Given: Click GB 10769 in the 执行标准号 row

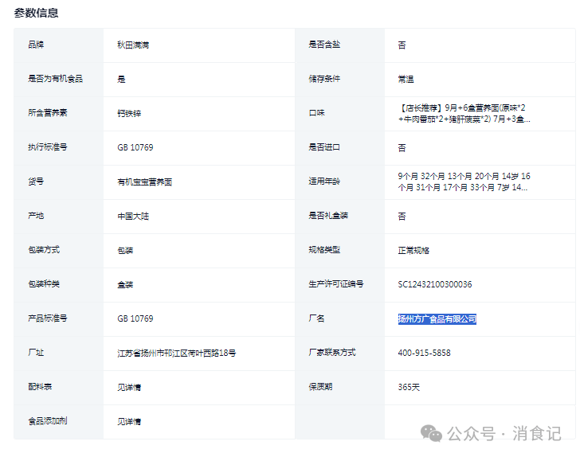Looking at the screenshot, I should 135,148.
